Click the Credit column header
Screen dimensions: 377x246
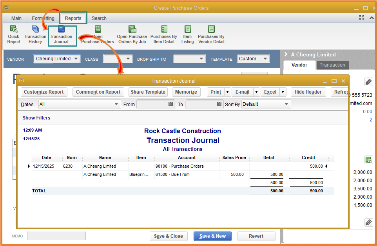pyautogui.click(x=308, y=157)
